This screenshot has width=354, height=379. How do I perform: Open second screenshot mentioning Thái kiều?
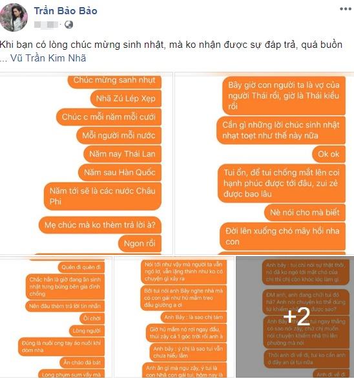(x=264, y=164)
